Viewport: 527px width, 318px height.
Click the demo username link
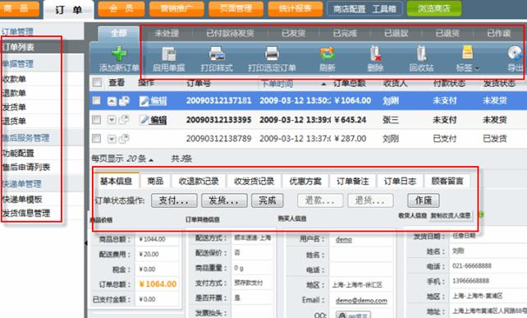(x=343, y=239)
